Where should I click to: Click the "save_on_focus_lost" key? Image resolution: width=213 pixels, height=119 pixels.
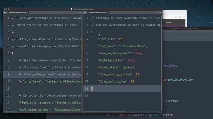tap(114, 53)
